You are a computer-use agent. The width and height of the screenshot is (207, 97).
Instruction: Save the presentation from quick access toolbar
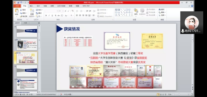(18, 3)
